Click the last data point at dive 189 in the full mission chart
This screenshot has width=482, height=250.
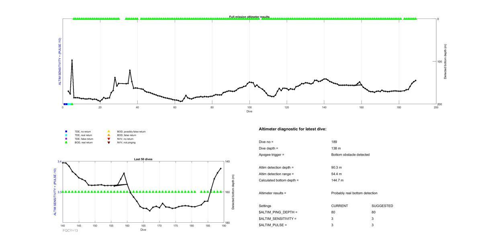416,80
